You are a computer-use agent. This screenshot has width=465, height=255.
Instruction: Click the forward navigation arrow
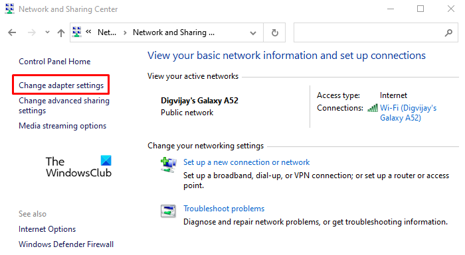coord(31,32)
